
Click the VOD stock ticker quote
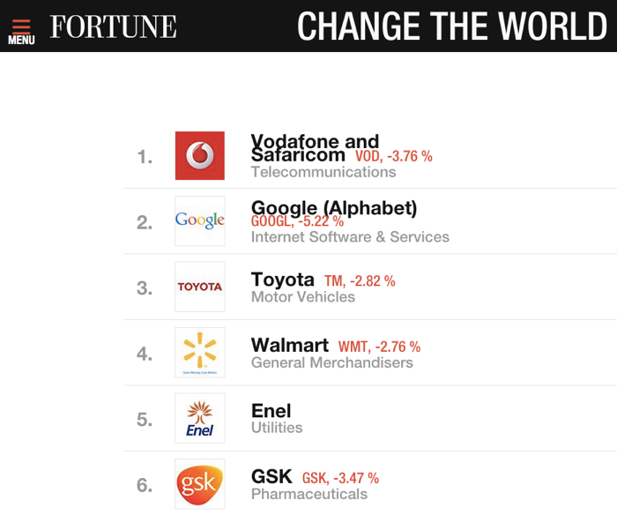pyautogui.click(x=394, y=156)
